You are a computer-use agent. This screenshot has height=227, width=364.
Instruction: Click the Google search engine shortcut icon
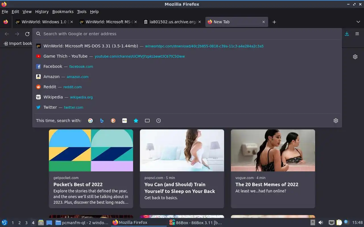click(90, 121)
